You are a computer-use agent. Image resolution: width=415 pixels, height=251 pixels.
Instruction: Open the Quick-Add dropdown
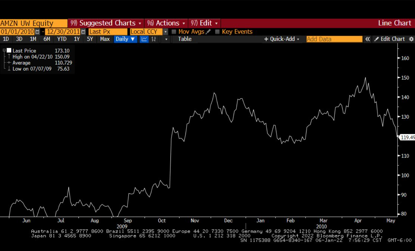coord(282,39)
